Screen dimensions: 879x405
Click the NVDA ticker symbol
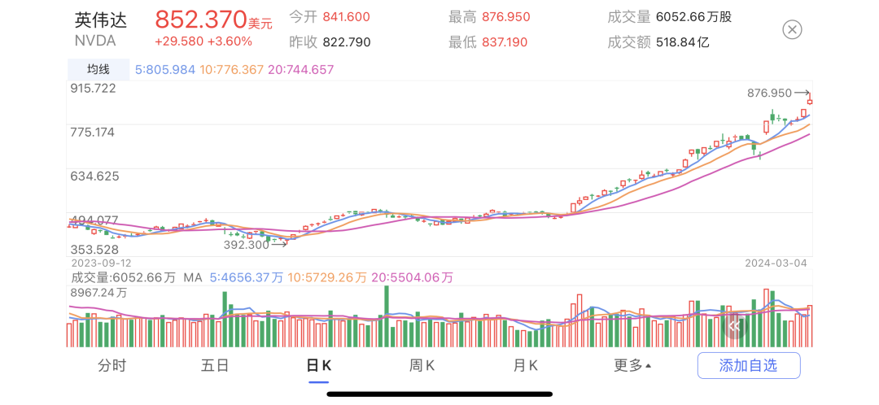[94, 41]
